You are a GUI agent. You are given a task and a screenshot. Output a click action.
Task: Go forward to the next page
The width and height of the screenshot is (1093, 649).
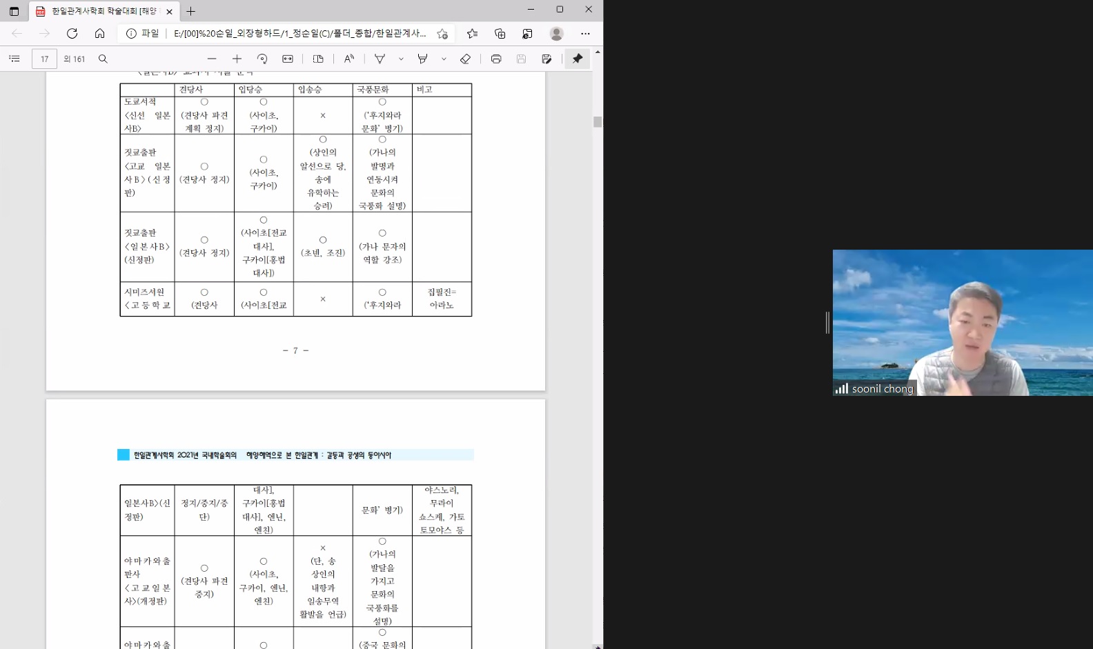coord(45,33)
